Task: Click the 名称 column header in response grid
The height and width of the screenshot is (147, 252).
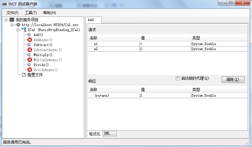Action: click(113, 89)
